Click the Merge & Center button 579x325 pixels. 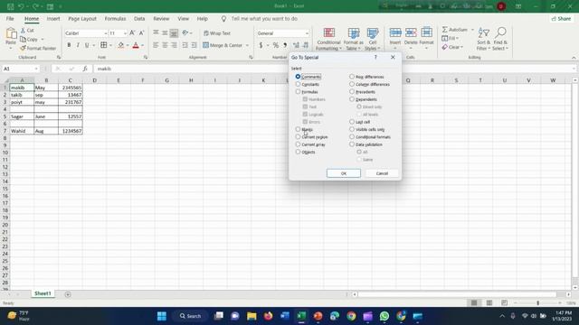[x=223, y=45]
